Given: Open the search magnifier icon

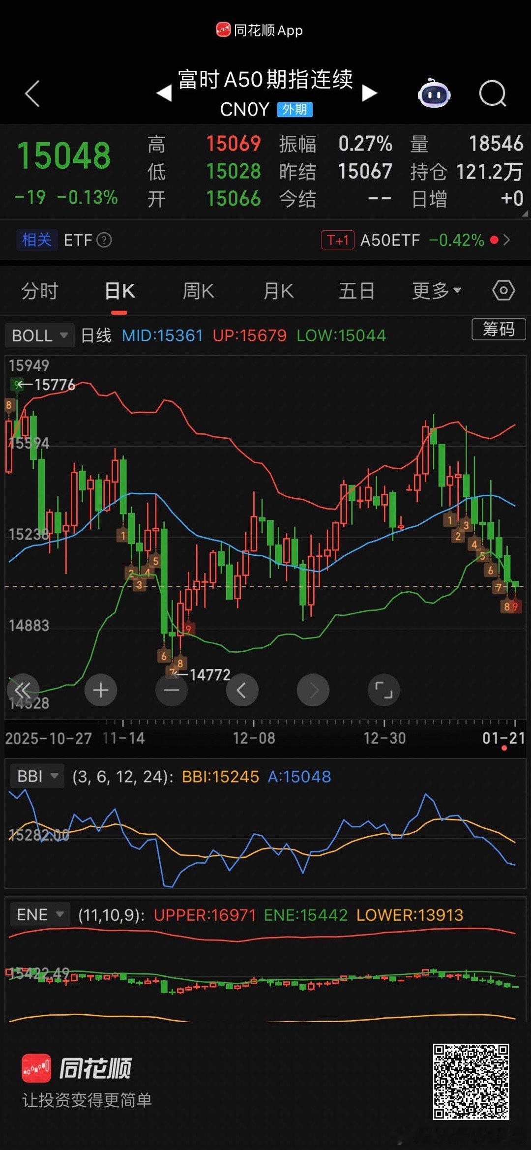Looking at the screenshot, I should point(493,93).
